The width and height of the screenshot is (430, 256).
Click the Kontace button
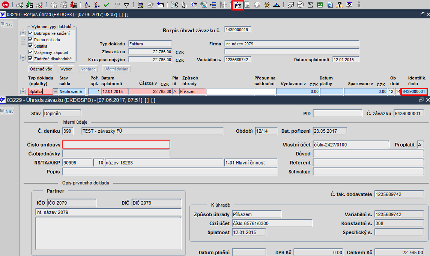pyautogui.click(x=88, y=69)
